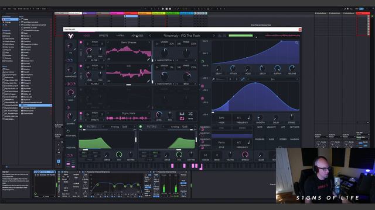375x210 pixels.
Task: Adjust Filter 1 MIX knob
Action: pos(119,155)
